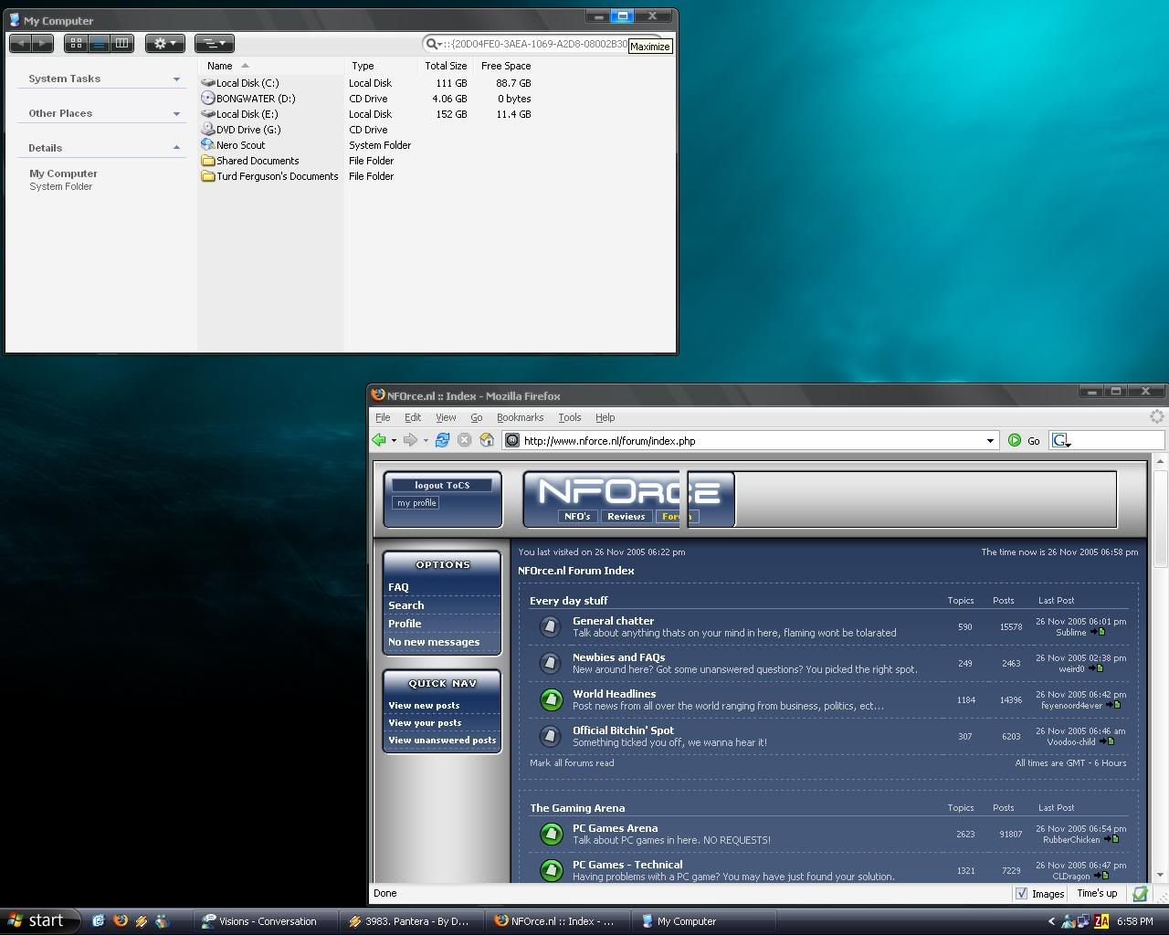Open the Firefox Back history dropdown arrow

point(394,441)
